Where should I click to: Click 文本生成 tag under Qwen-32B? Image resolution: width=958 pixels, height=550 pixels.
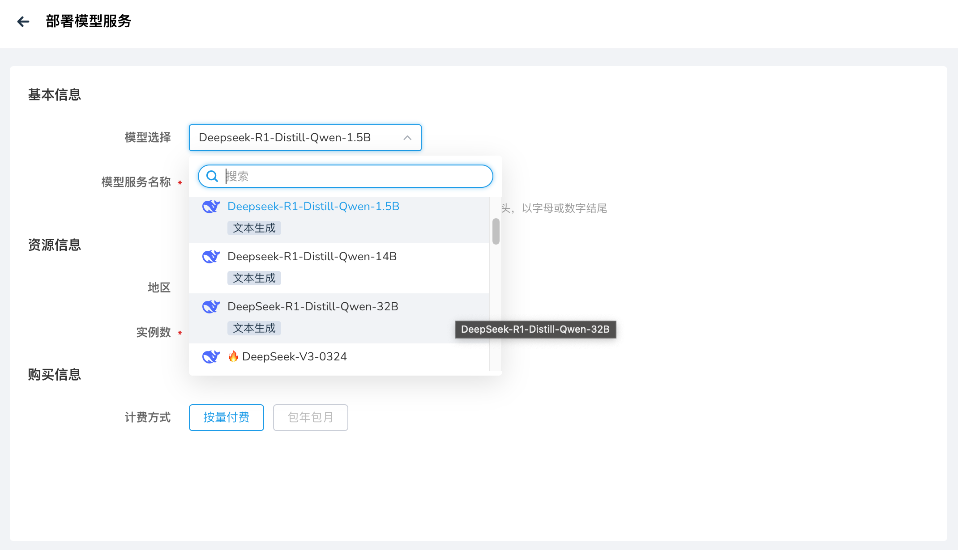click(254, 328)
